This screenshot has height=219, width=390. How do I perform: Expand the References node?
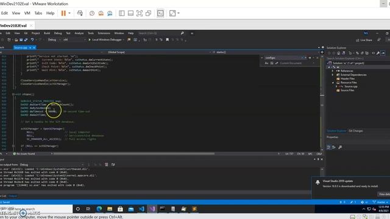[333, 71]
